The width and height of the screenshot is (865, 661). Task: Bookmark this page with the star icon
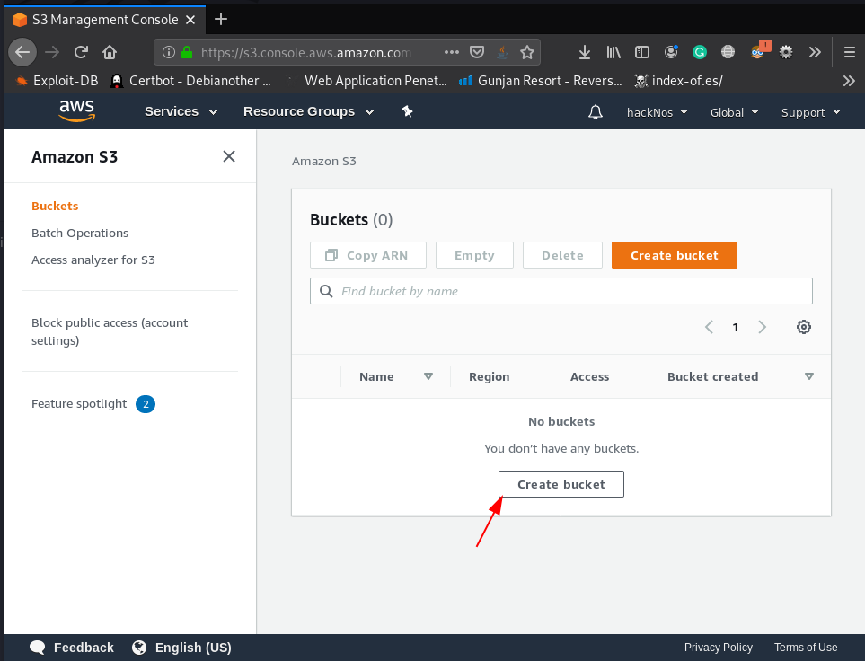pyautogui.click(x=527, y=52)
